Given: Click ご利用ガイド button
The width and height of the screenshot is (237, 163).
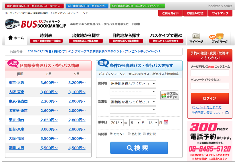Looking at the screenshot, I should click(x=170, y=13).
